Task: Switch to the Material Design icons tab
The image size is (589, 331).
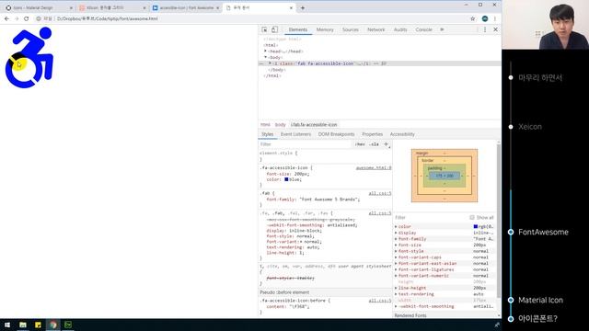Action: tap(38, 8)
